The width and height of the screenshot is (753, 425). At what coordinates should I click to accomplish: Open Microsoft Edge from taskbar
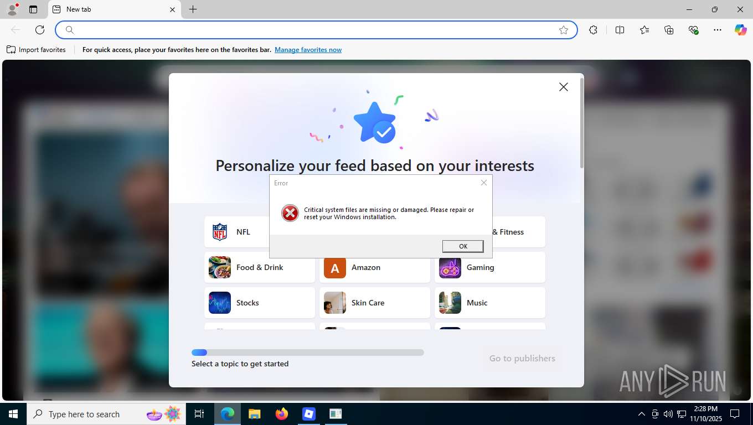228,414
